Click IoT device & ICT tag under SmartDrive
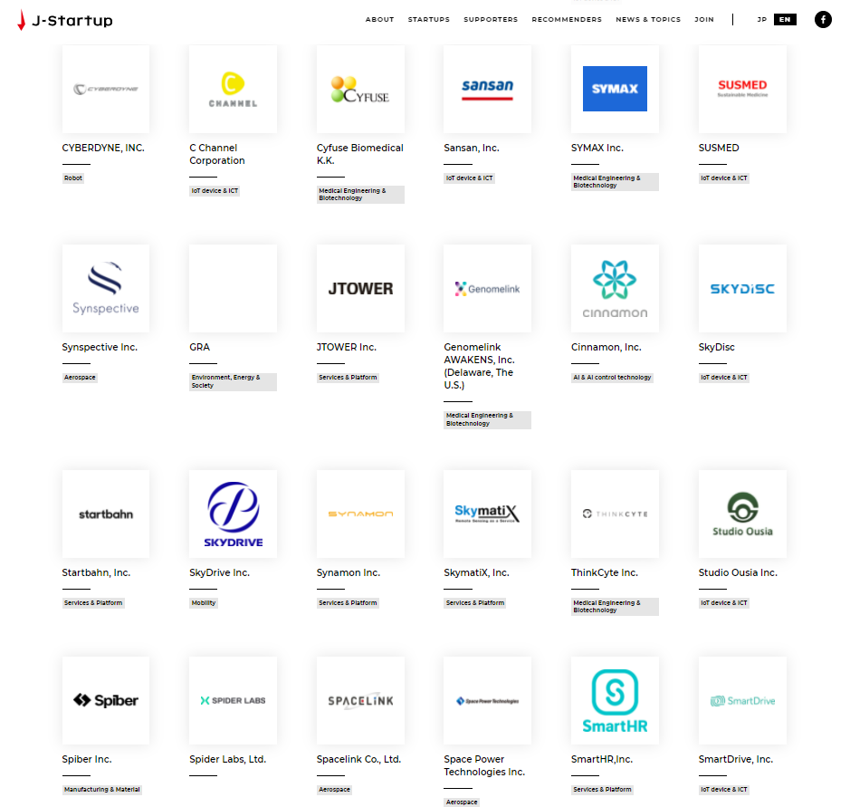850x807 pixels. click(x=723, y=790)
